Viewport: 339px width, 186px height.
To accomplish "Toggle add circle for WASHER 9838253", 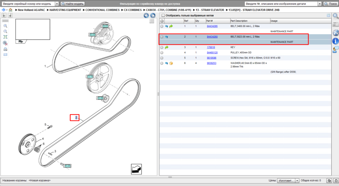I will [x=162, y=63].
